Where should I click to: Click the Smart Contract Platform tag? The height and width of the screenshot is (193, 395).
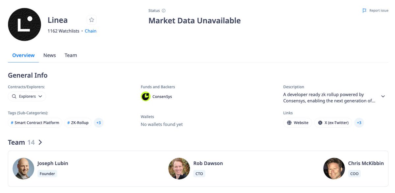[35, 123]
